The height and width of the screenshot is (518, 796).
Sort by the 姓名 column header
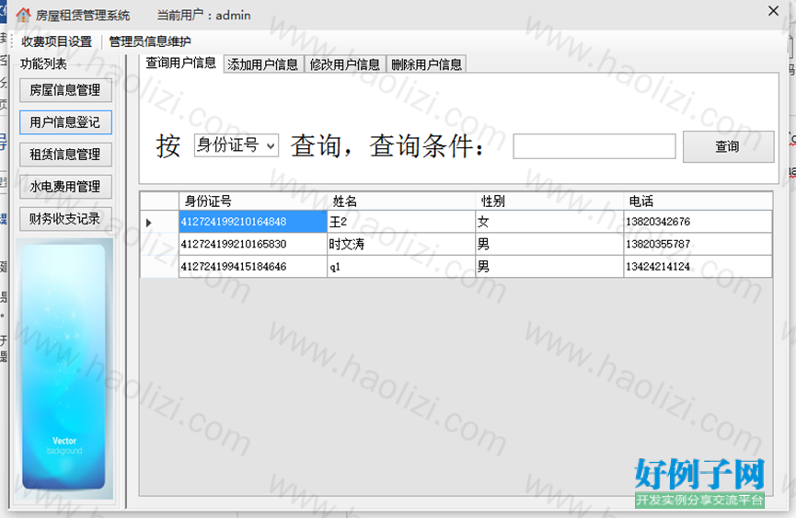(401, 201)
